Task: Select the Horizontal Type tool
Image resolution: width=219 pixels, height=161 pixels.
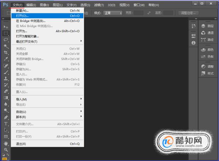Action: click(6, 123)
